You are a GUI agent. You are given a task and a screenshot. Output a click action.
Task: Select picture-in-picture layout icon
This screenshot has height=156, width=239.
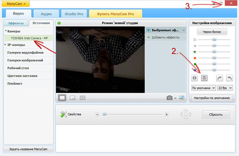coord(72,98)
